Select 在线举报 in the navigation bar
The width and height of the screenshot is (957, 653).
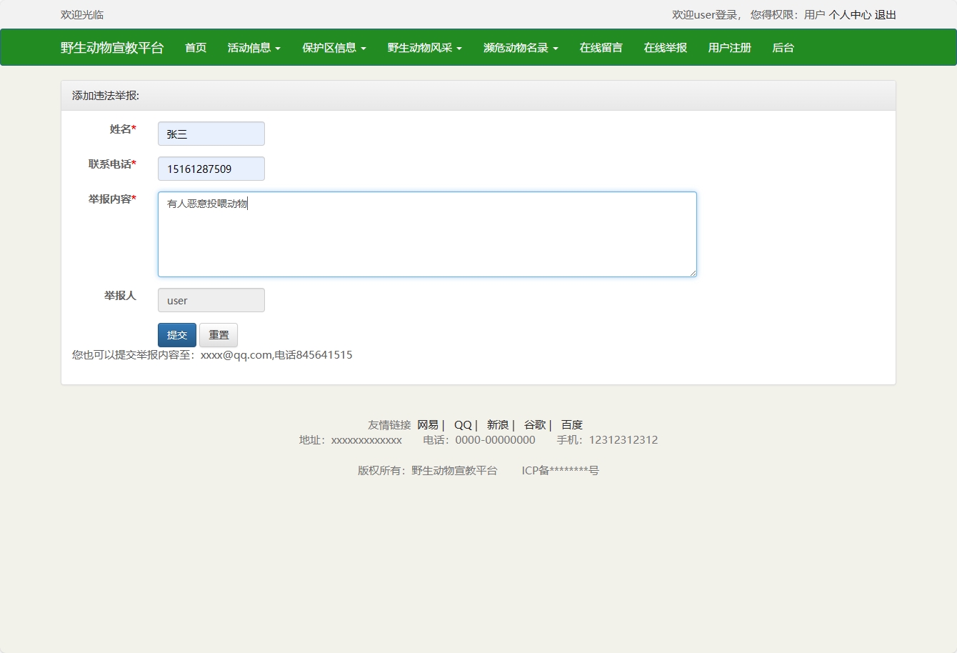pyautogui.click(x=664, y=47)
